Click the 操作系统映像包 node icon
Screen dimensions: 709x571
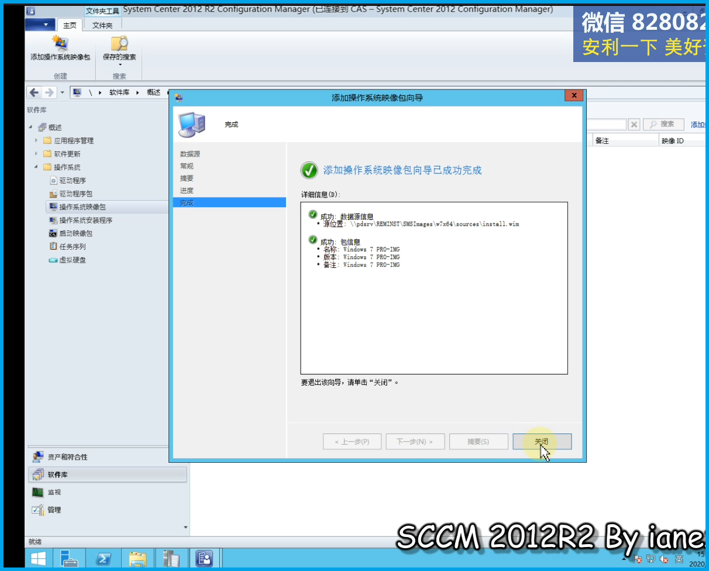53,207
